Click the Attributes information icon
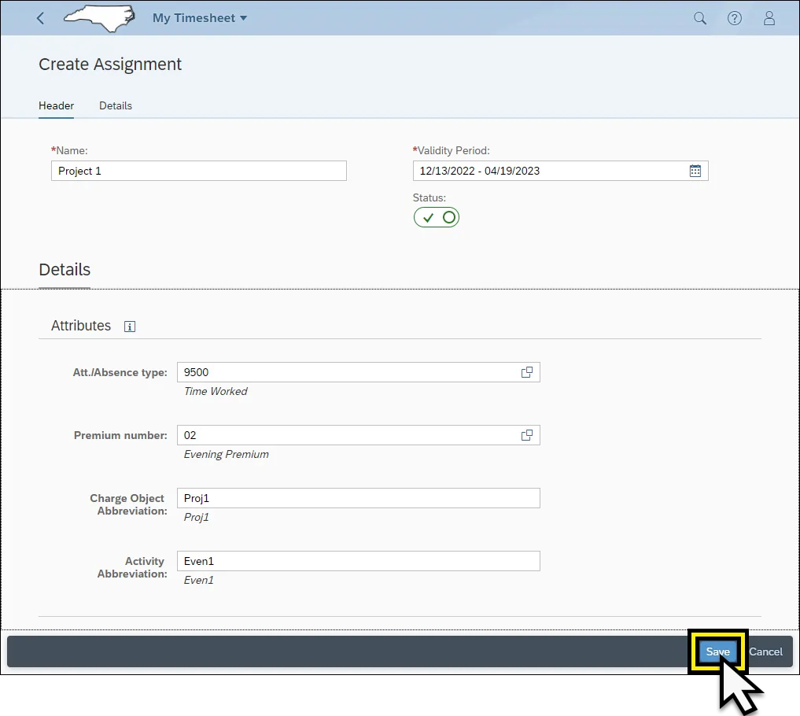This screenshot has width=800, height=716. [130, 327]
